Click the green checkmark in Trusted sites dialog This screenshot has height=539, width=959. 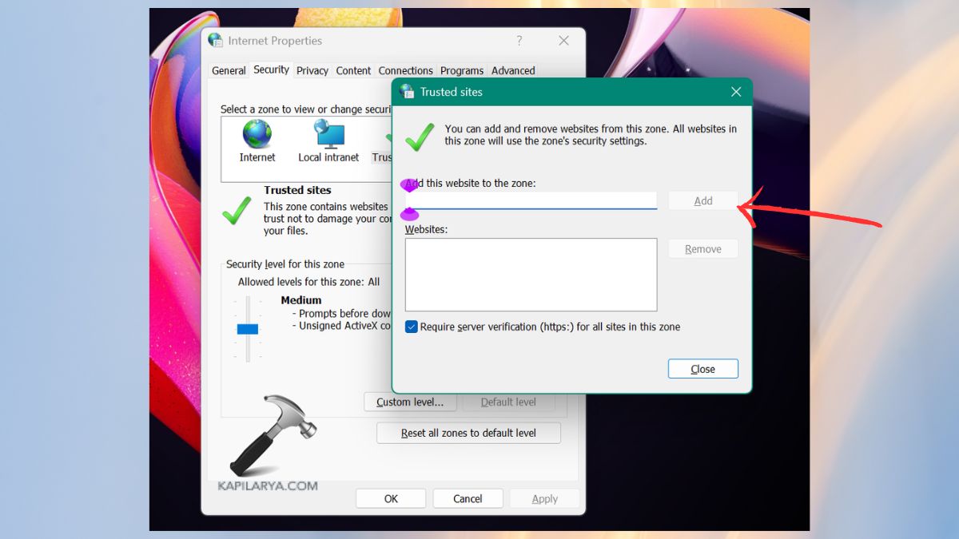(x=419, y=137)
